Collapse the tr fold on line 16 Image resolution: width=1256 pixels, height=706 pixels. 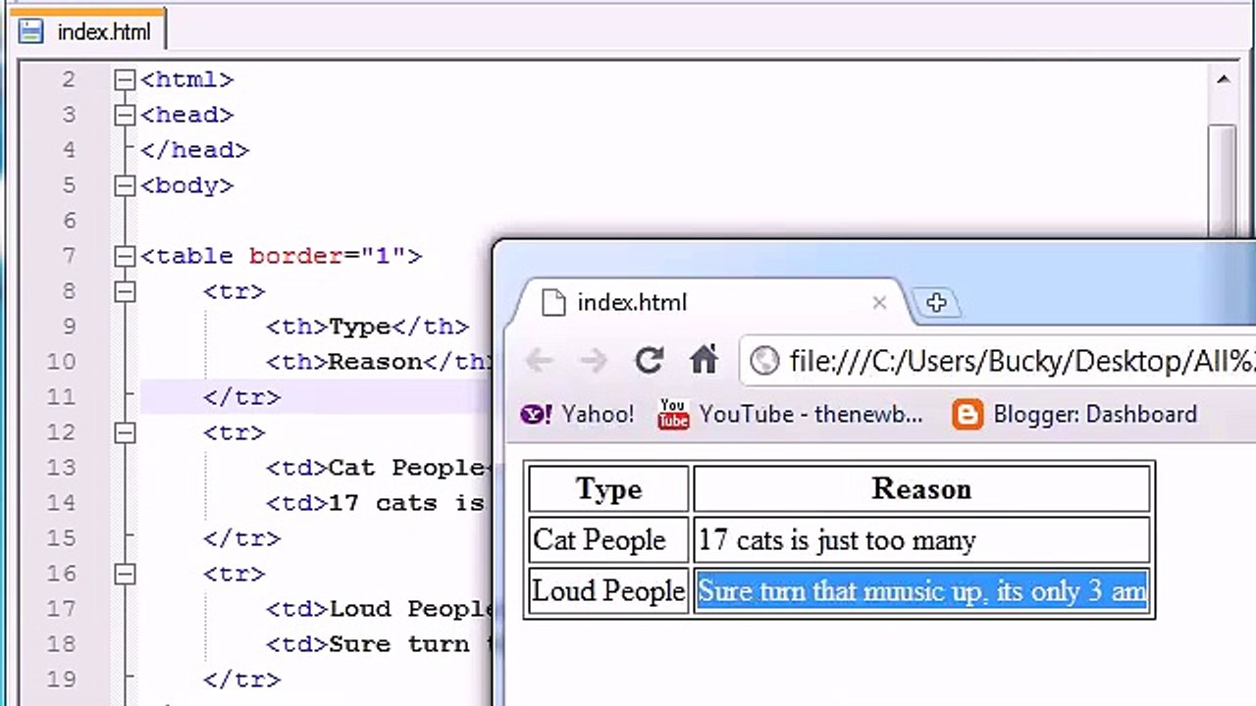(x=125, y=574)
